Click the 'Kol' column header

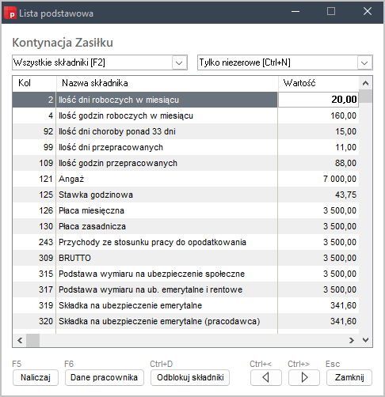point(34,83)
